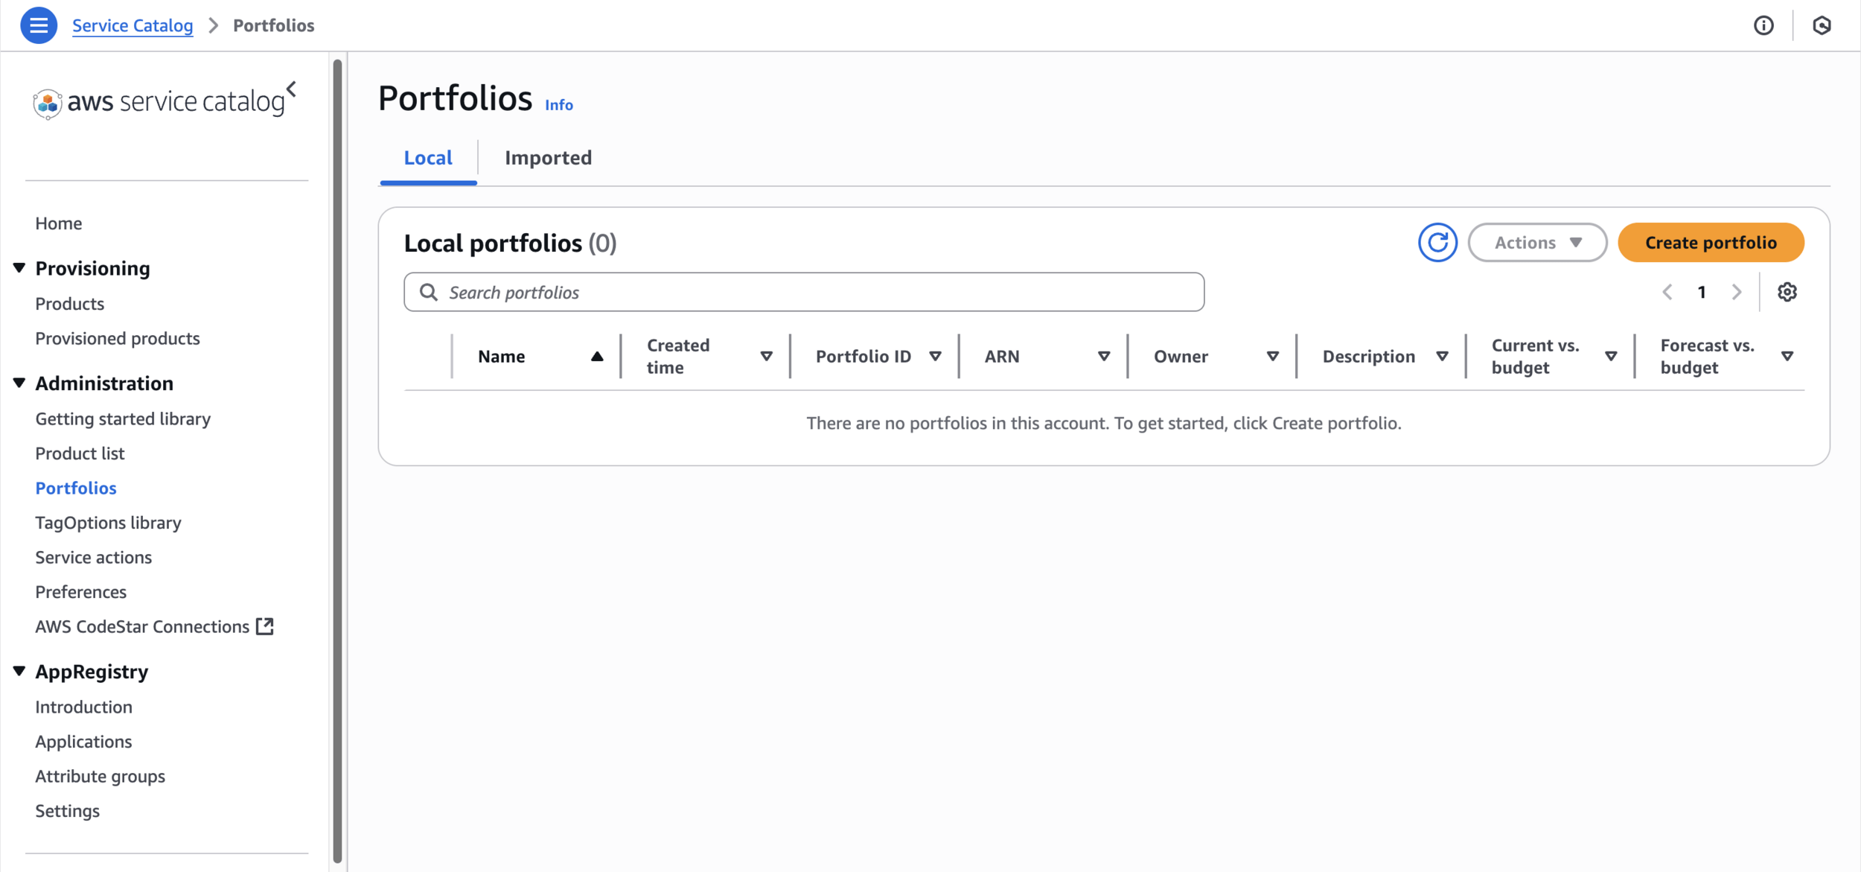Select TagOptions library in sidebar

(108, 523)
